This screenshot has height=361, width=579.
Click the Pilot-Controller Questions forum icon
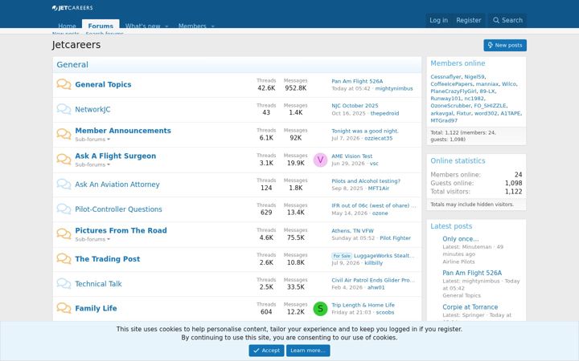[x=64, y=209]
